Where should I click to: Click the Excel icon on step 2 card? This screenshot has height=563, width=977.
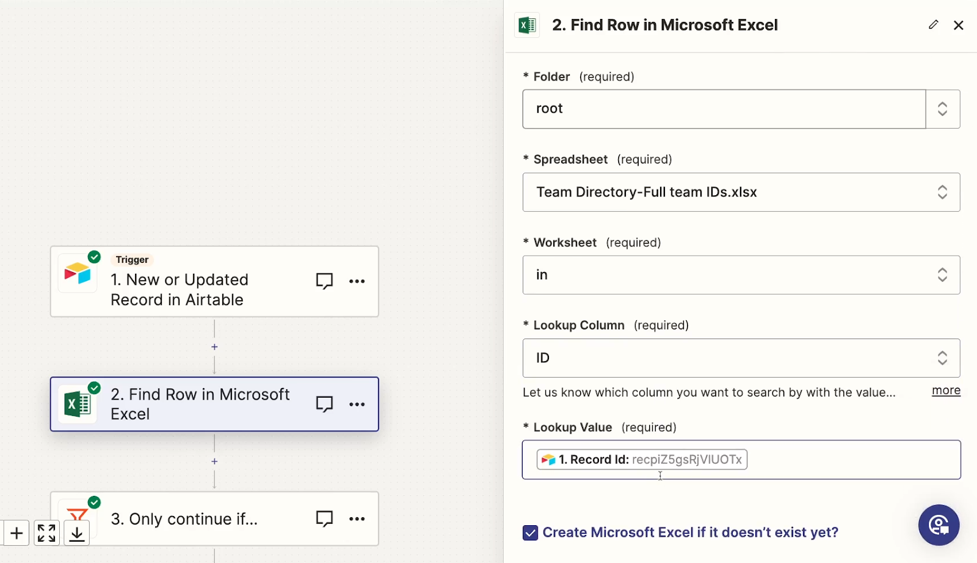pyautogui.click(x=78, y=404)
